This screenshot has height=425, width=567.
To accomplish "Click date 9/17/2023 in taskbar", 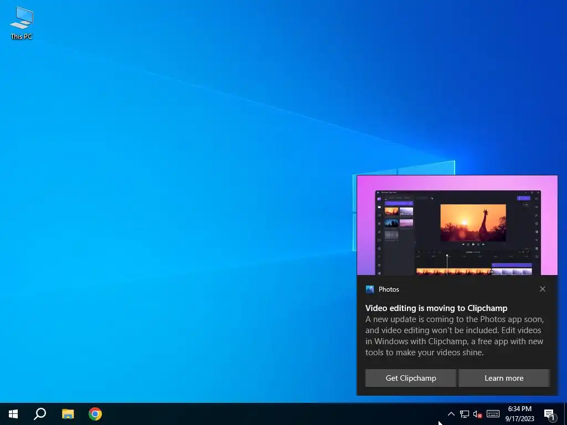I will pos(519,419).
